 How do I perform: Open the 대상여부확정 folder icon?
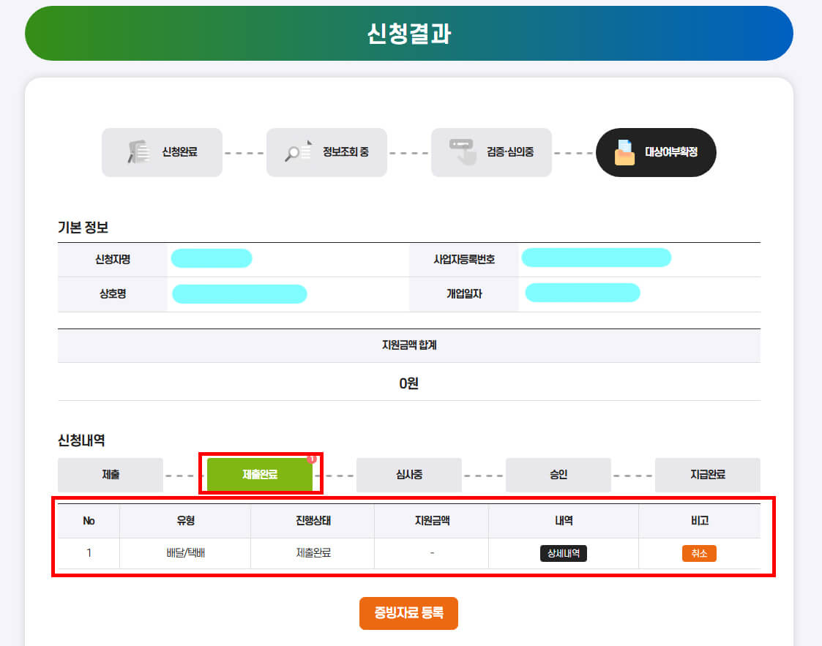point(626,153)
